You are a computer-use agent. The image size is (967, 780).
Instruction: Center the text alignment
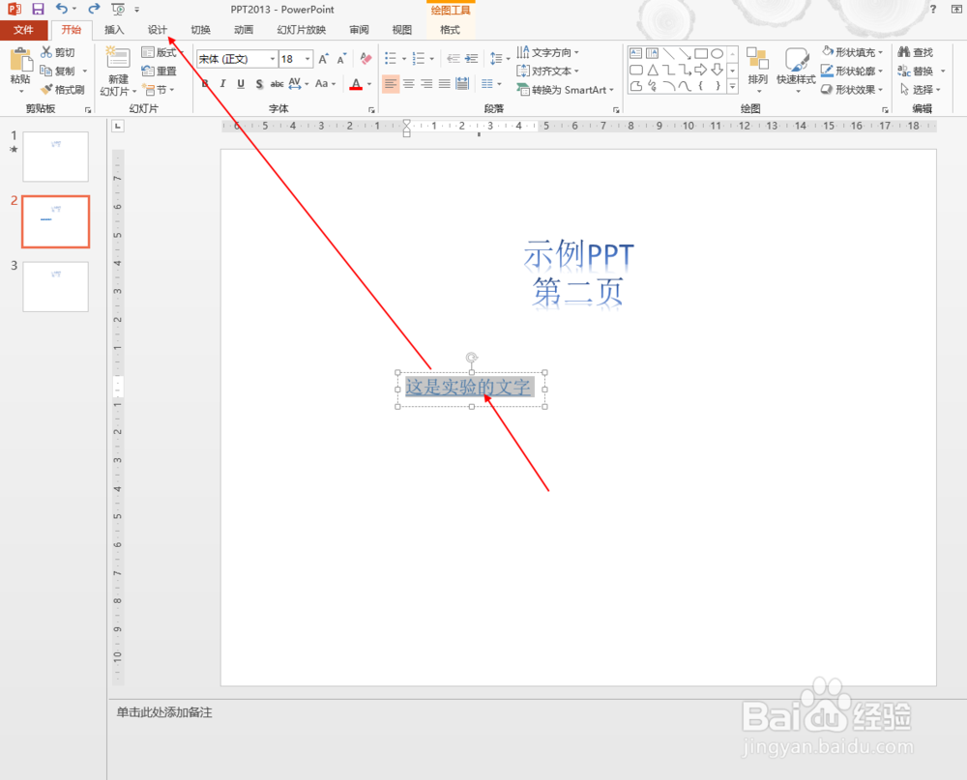409,83
